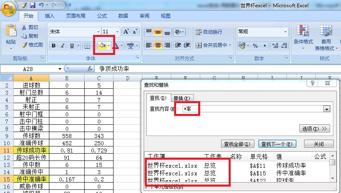Toggle Wrap Text (自动换行)

[209, 32]
